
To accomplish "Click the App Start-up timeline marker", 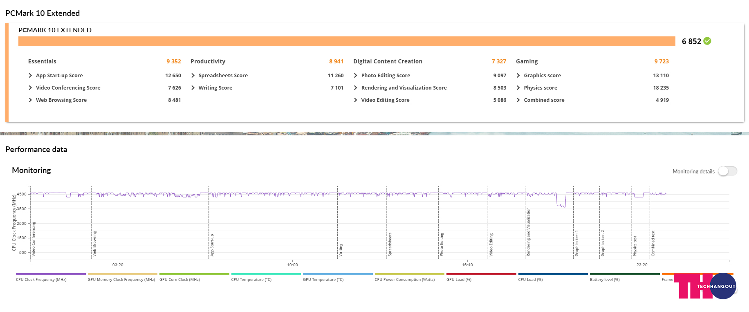I will (212, 245).
